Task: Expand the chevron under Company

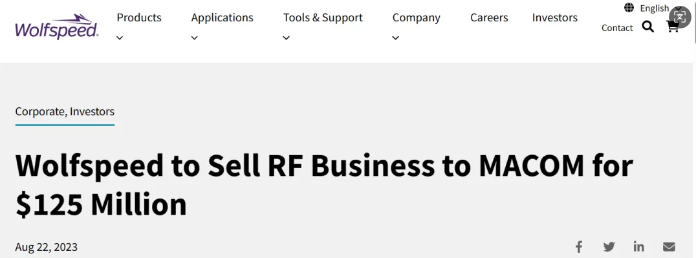Action: (395, 38)
